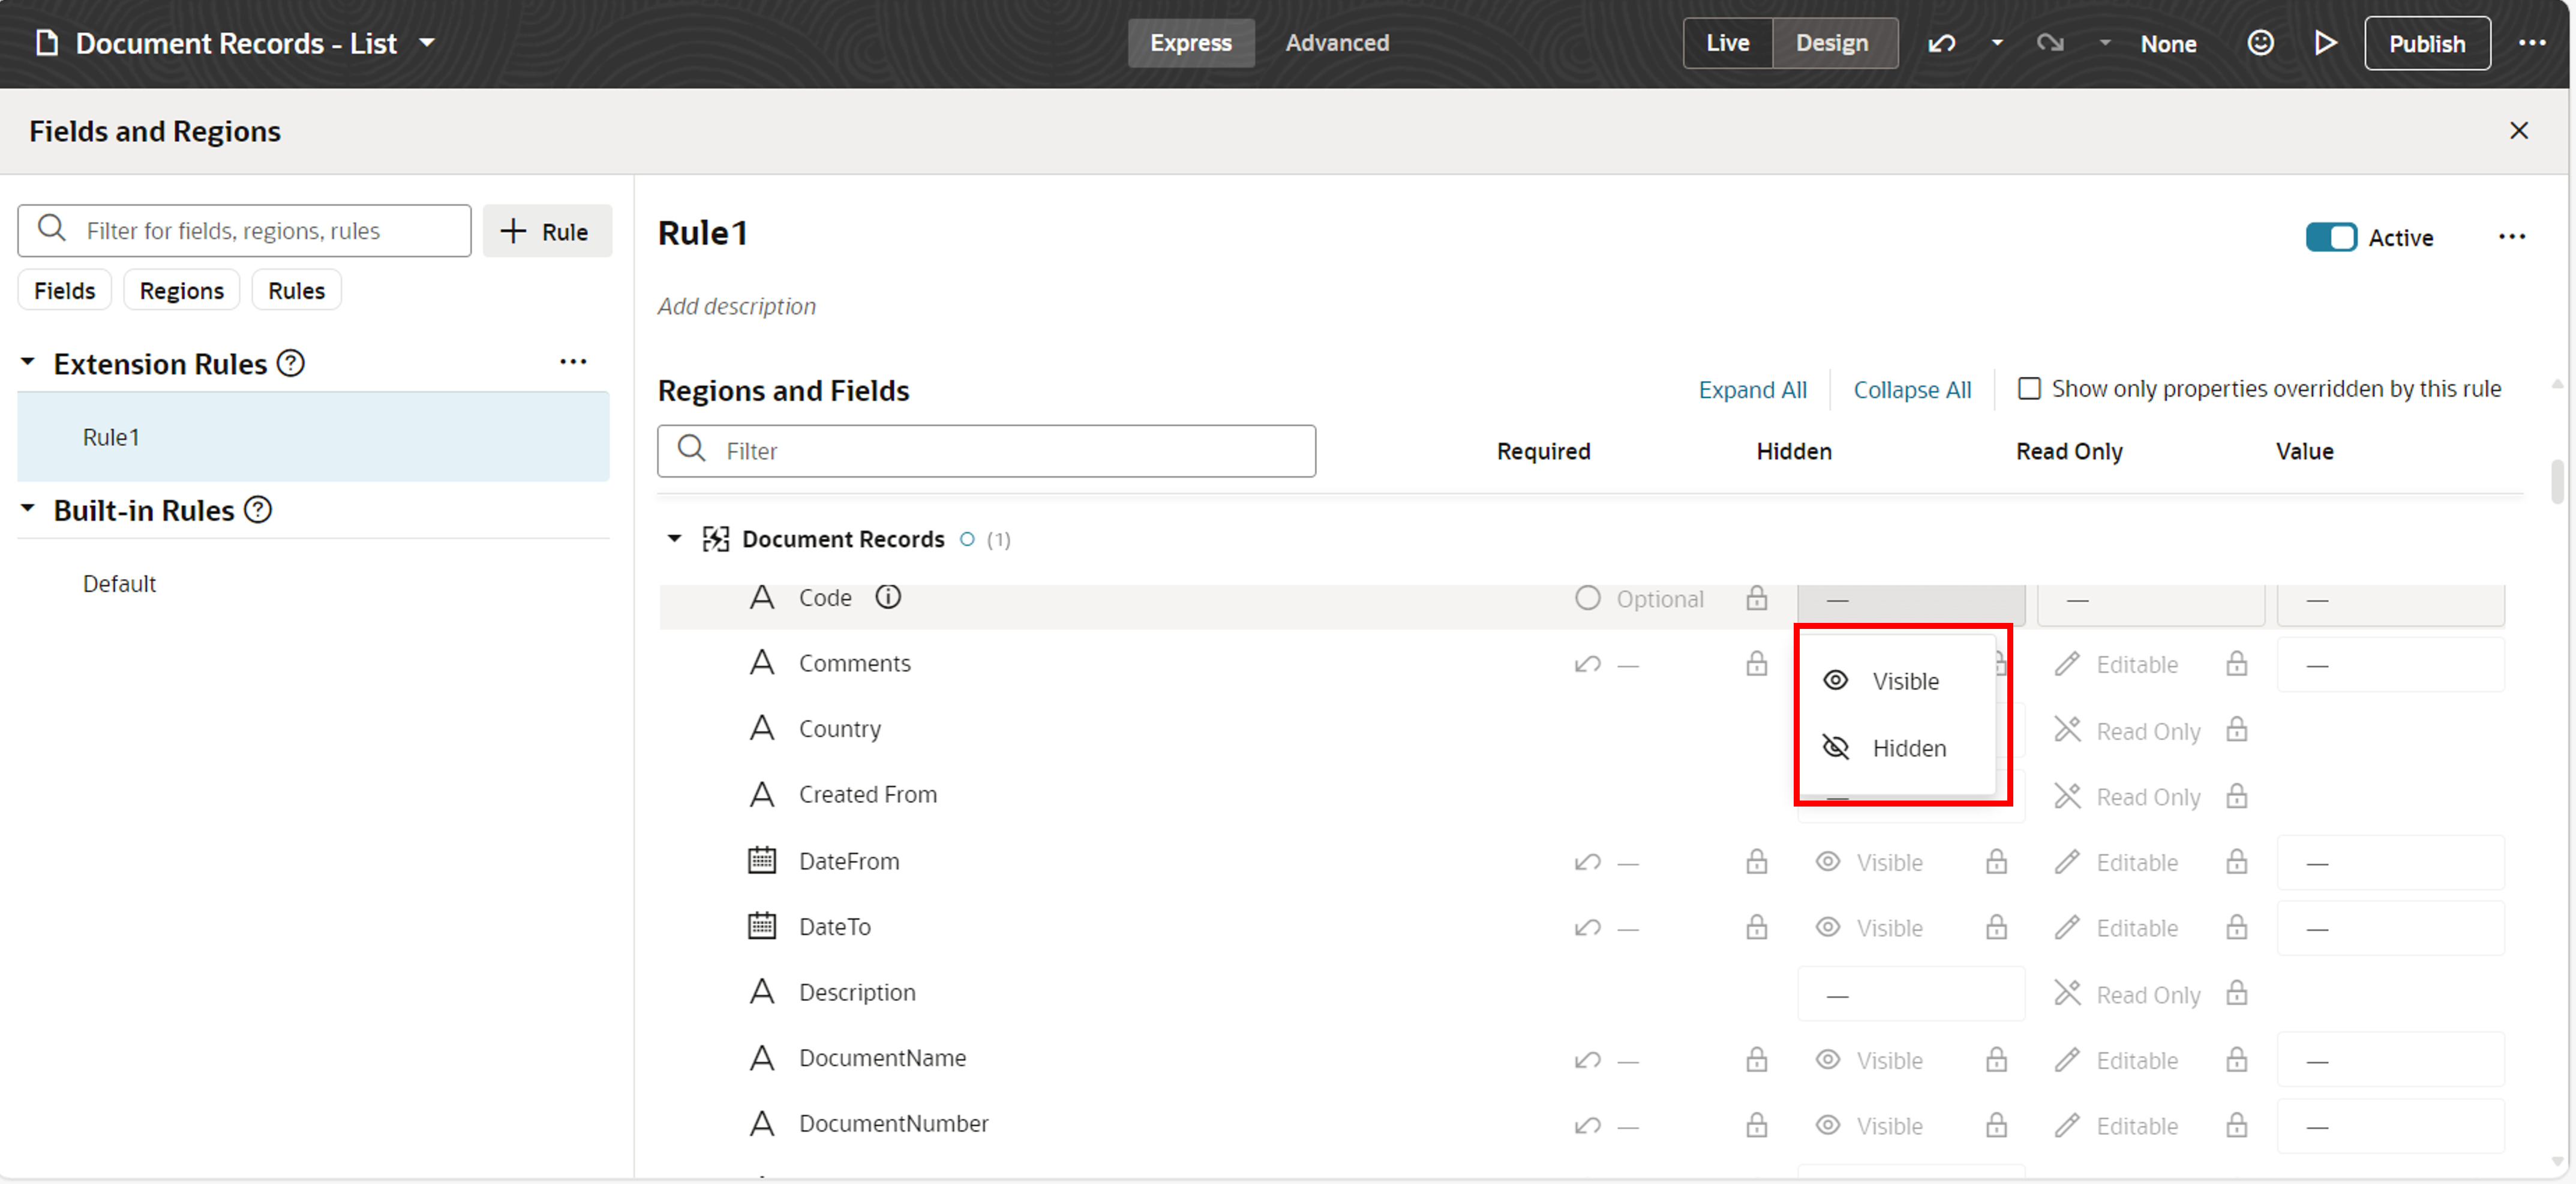Toggle the Active switch off
This screenshot has height=1184, width=2576.
(x=2331, y=237)
